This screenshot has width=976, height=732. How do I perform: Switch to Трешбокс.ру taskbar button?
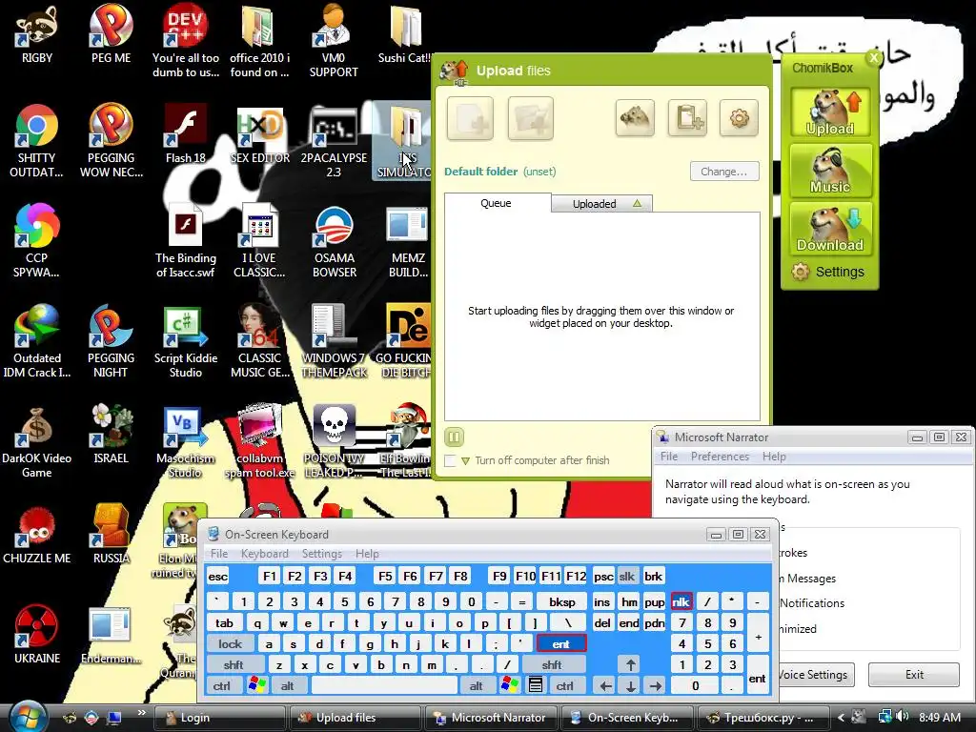(763, 718)
